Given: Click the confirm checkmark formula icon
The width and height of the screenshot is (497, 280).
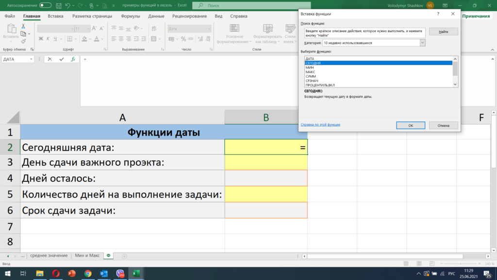Looking at the screenshot, I should tap(62, 59).
